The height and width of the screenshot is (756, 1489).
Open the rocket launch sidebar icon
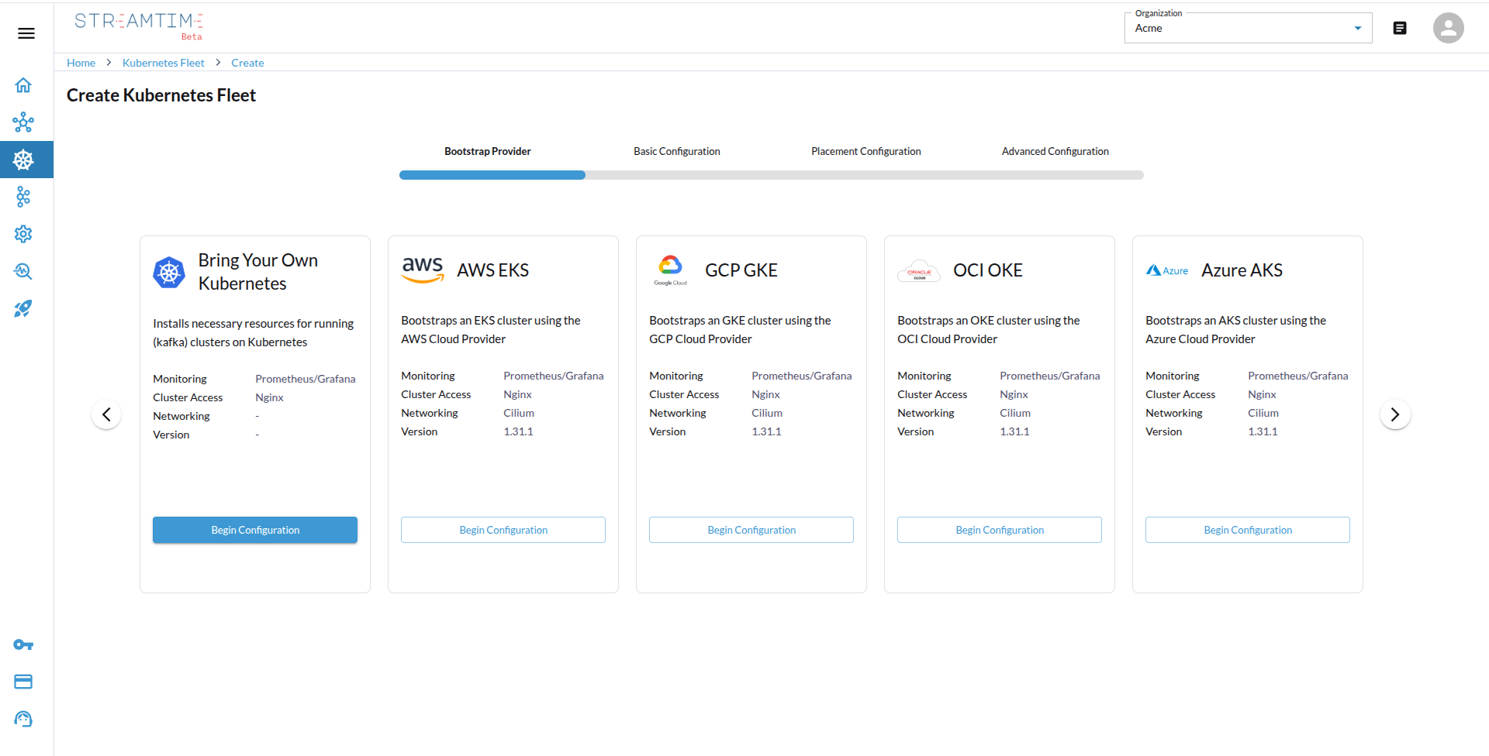tap(23, 308)
